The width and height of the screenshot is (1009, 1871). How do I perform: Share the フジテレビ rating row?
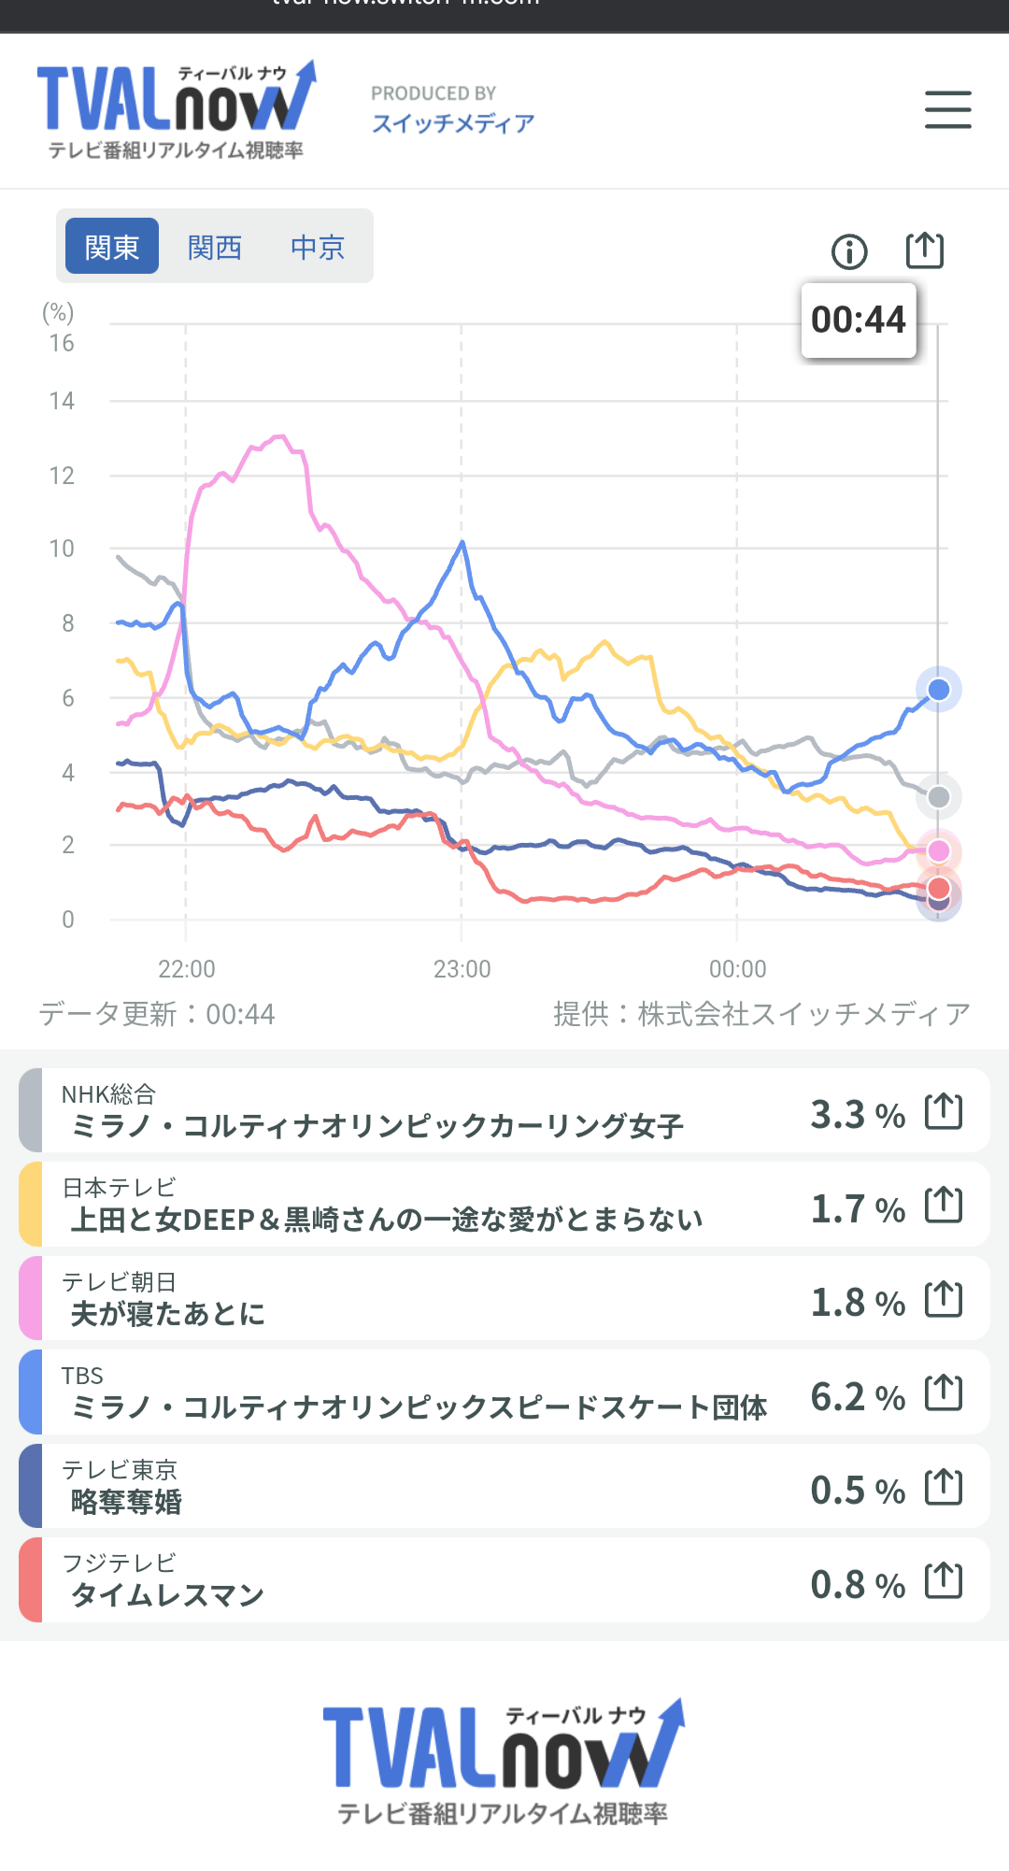(x=943, y=1581)
